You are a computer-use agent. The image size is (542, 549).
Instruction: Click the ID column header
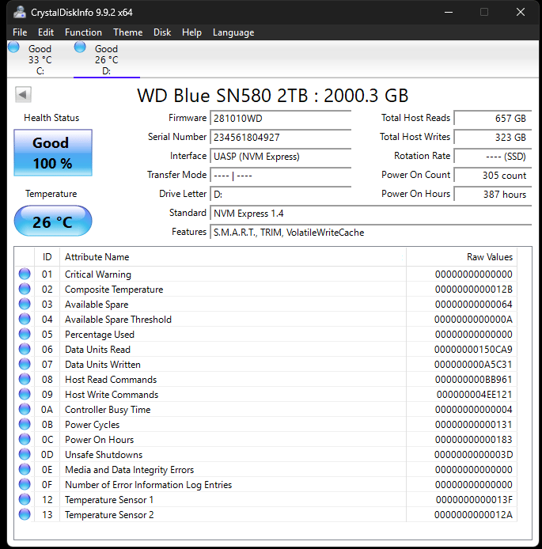[x=47, y=257]
